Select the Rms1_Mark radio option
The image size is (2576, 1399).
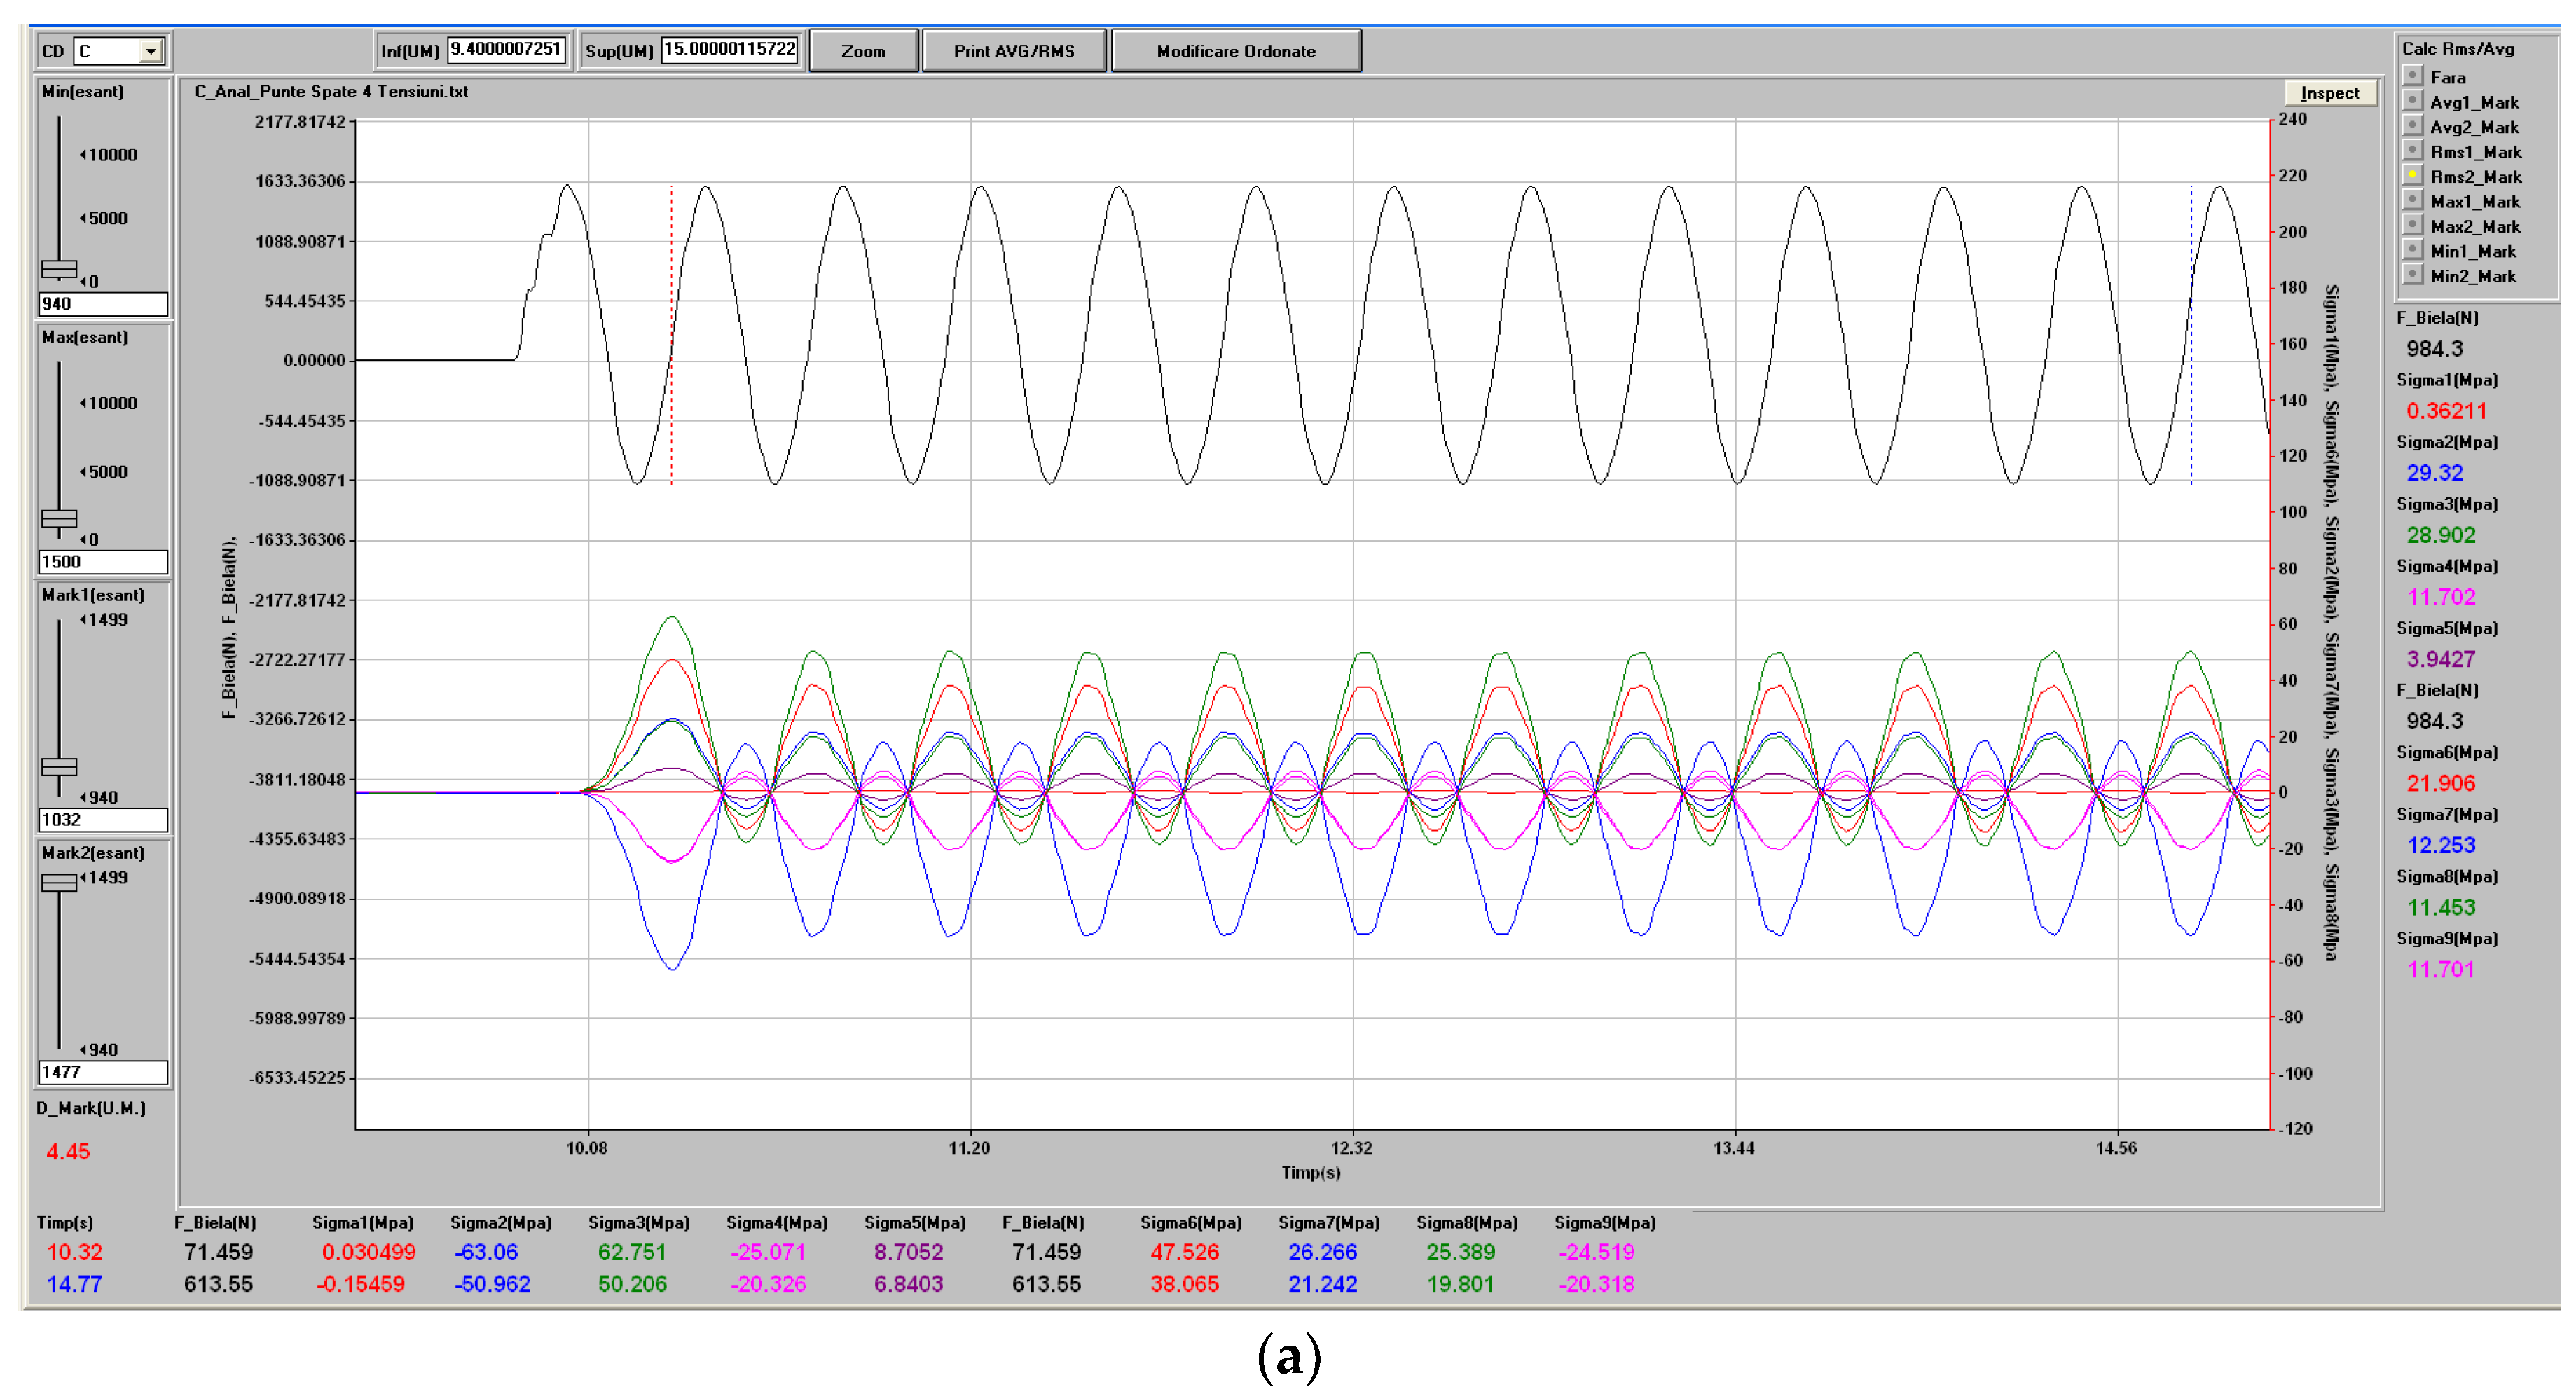(2413, 151)
